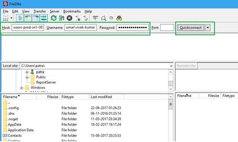Focus the Host input field

(x=28, y=27)
